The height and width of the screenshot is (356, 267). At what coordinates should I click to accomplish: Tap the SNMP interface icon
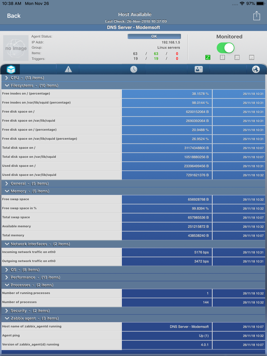point(222,57)
